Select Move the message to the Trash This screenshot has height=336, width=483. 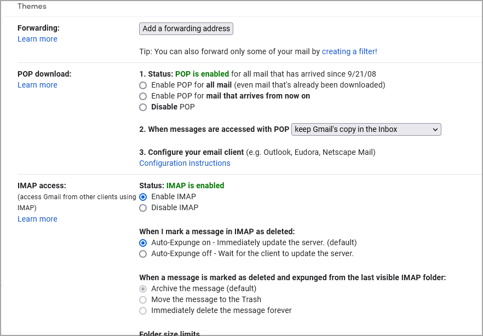[x=143, y=300]
